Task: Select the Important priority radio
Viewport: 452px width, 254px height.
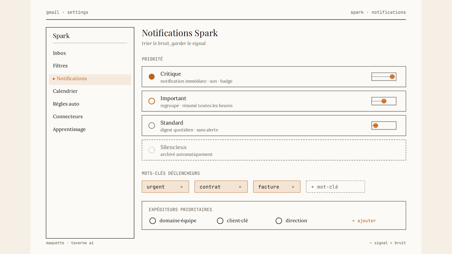Action: click(152, 101)
